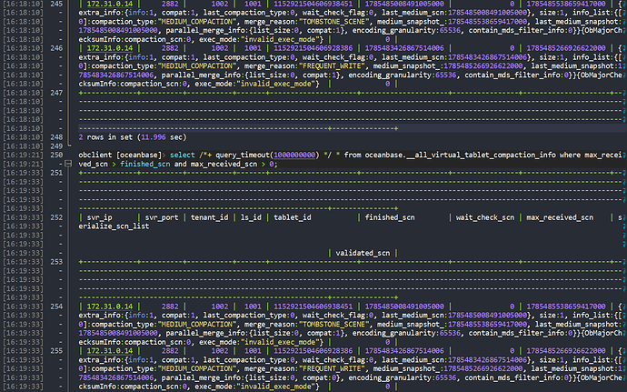The height and width of the screenshot is (392, 627).
Task: Click the 'svr_ip' column header
Action: click(100, 217)
